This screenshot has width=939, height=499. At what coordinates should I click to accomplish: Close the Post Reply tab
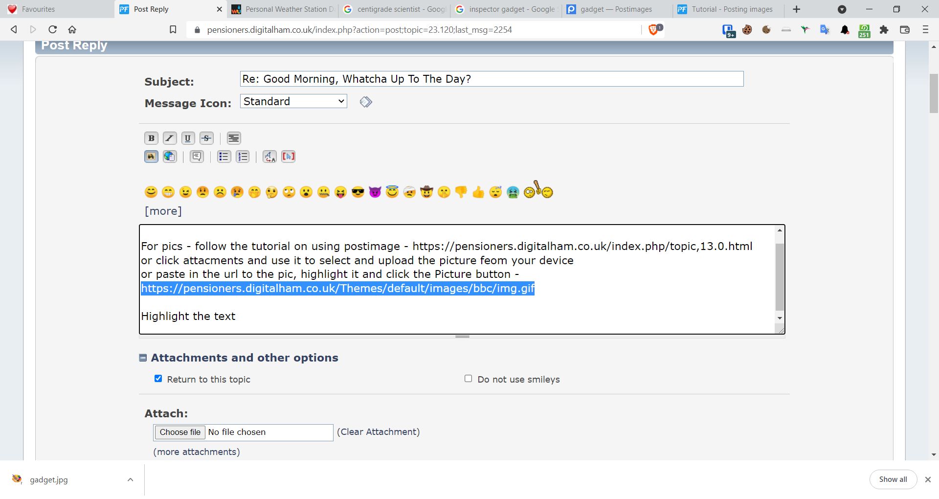(x=219, y=9)
